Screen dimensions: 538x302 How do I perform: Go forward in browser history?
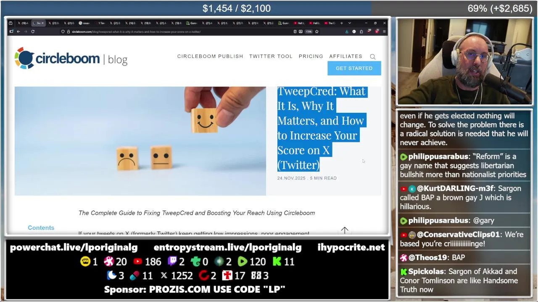pos(25,31)
